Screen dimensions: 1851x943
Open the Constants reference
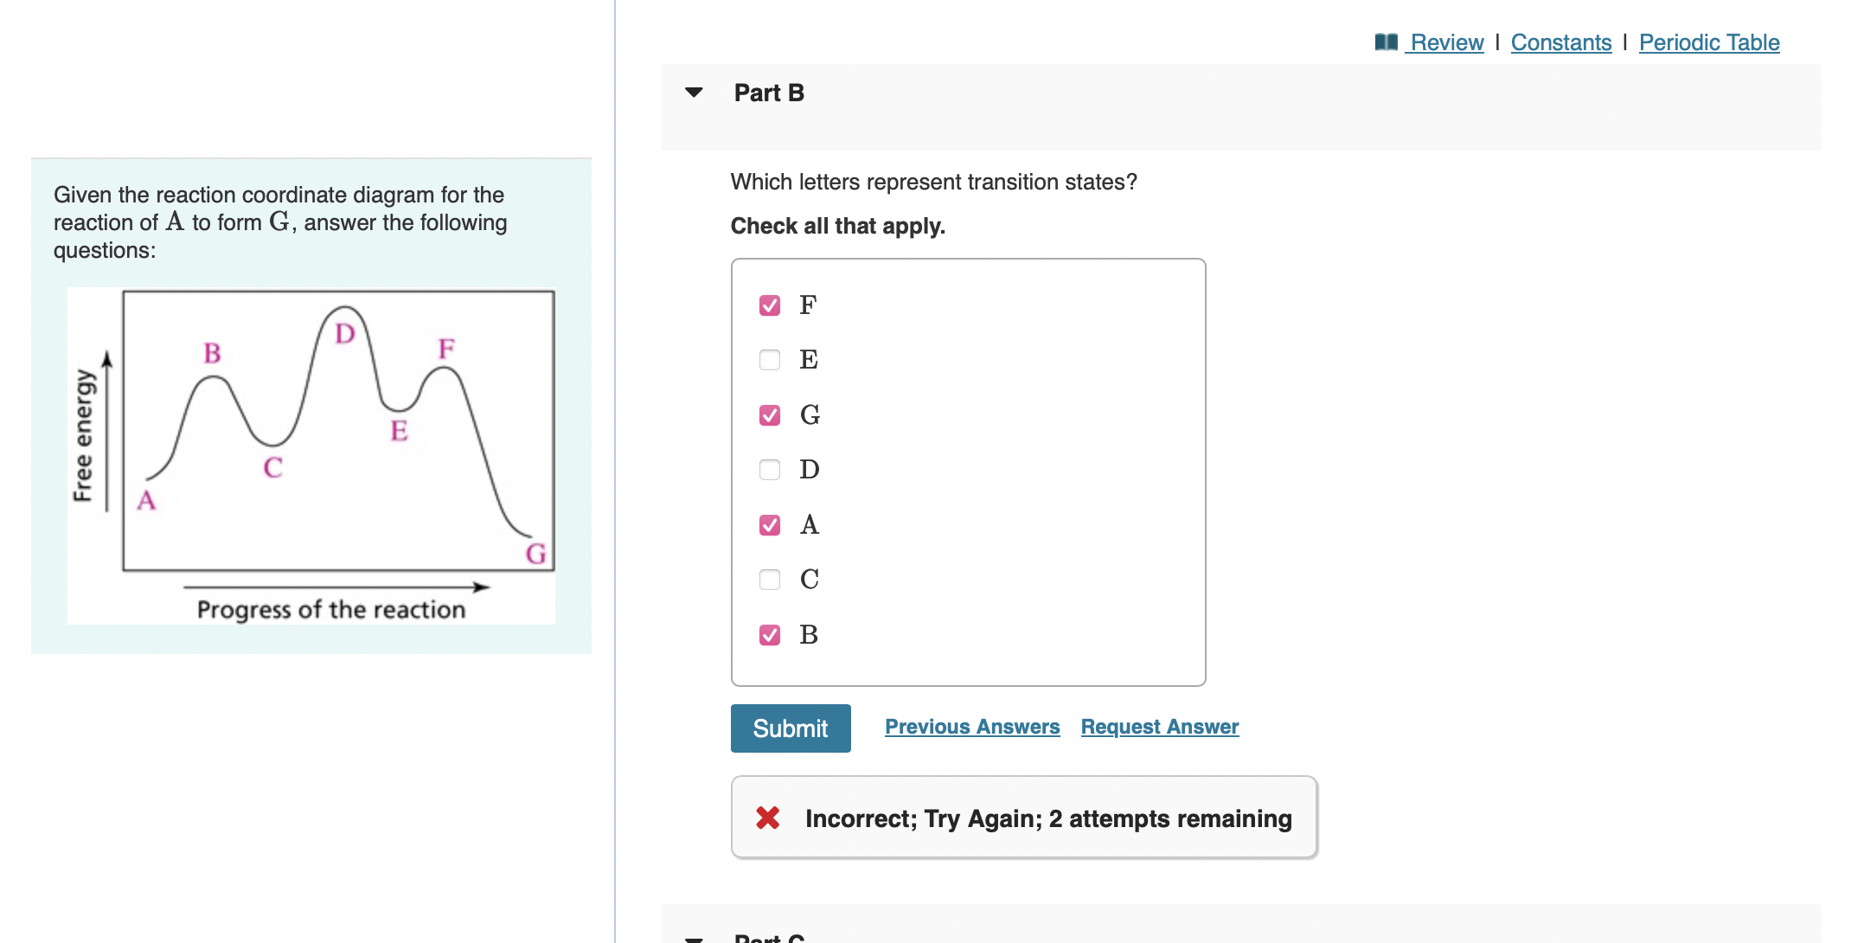[1560, 42]
